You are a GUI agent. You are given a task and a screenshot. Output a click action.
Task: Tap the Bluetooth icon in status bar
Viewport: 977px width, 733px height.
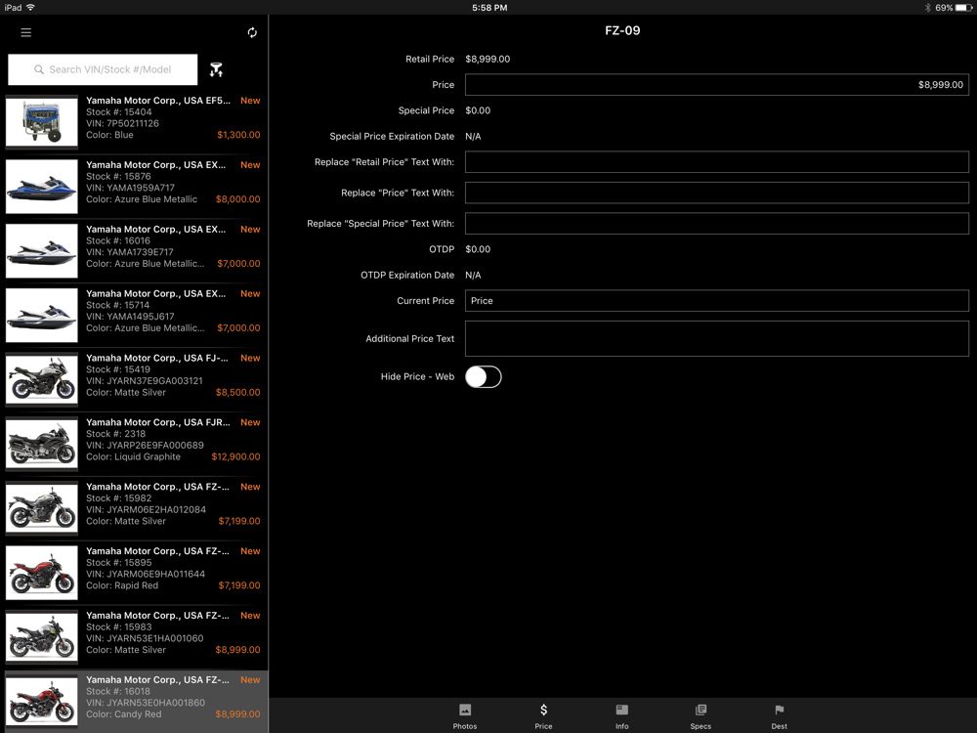coord(927,8)
